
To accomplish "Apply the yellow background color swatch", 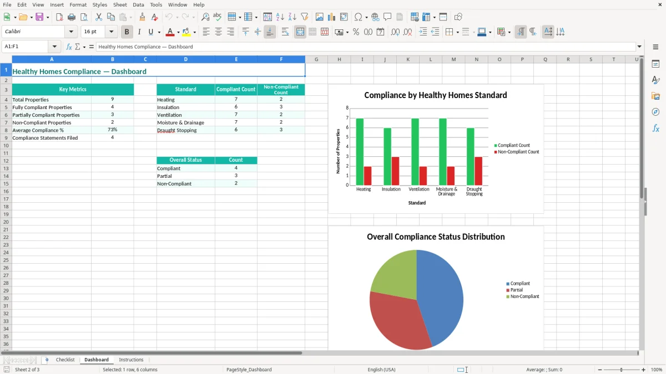I will point(186,32).
